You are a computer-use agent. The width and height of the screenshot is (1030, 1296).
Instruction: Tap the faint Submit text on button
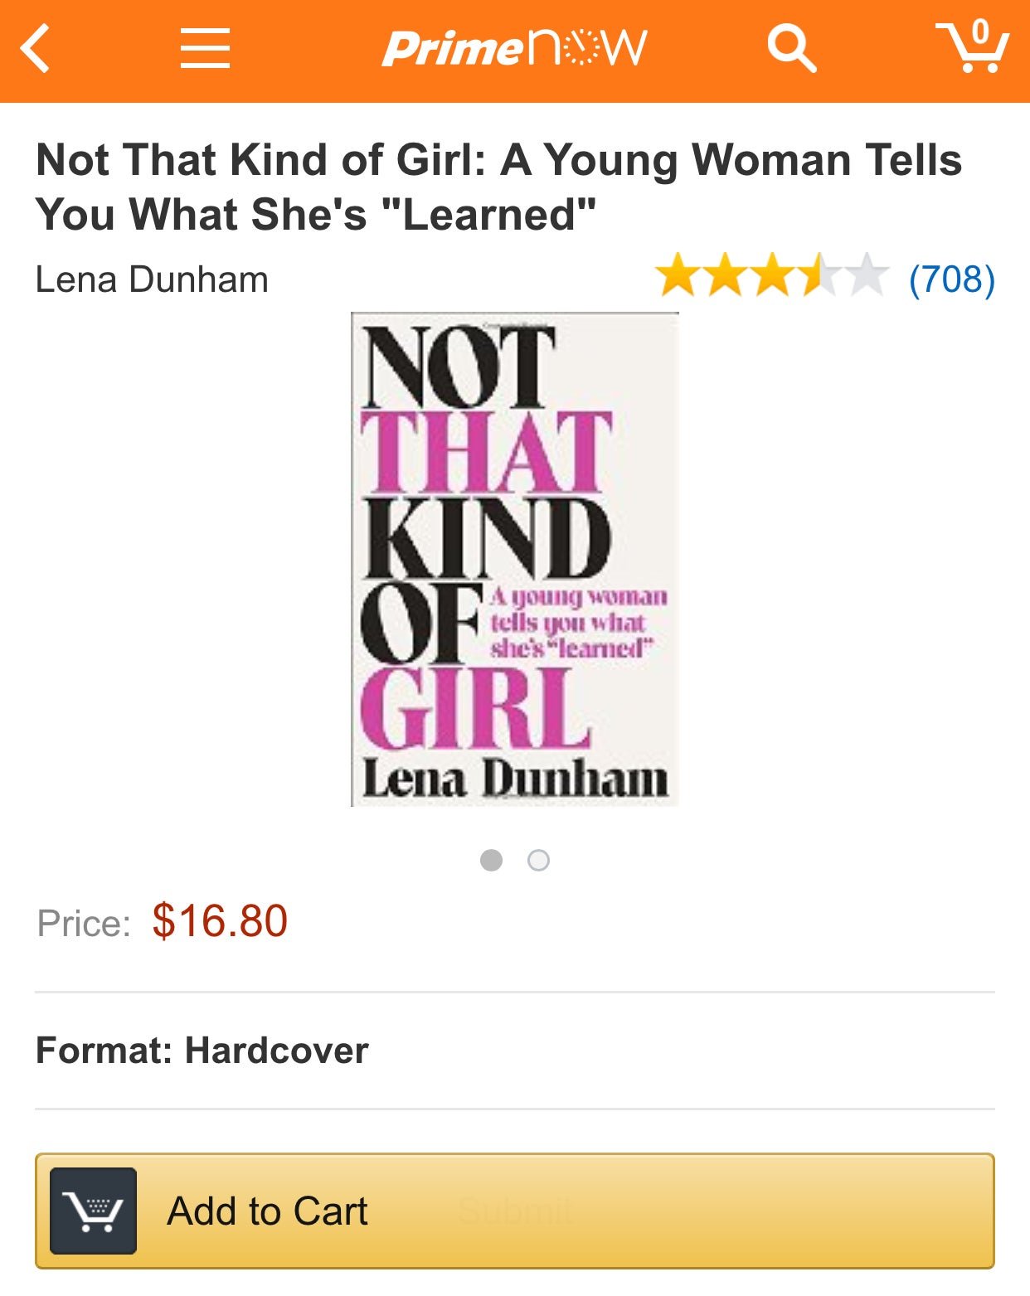pos(515,1211)
